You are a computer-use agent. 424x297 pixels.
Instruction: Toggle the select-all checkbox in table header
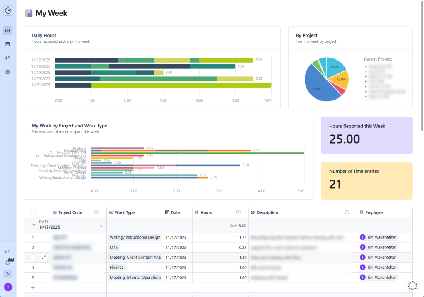[33, 212]
